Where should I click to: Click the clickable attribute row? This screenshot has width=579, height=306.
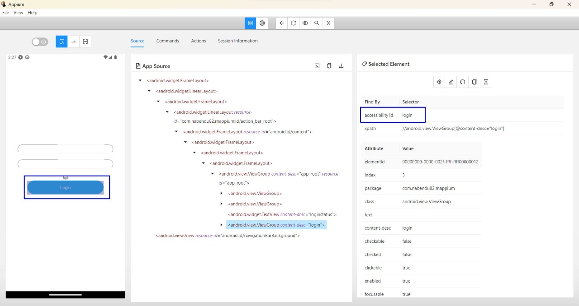422,268
